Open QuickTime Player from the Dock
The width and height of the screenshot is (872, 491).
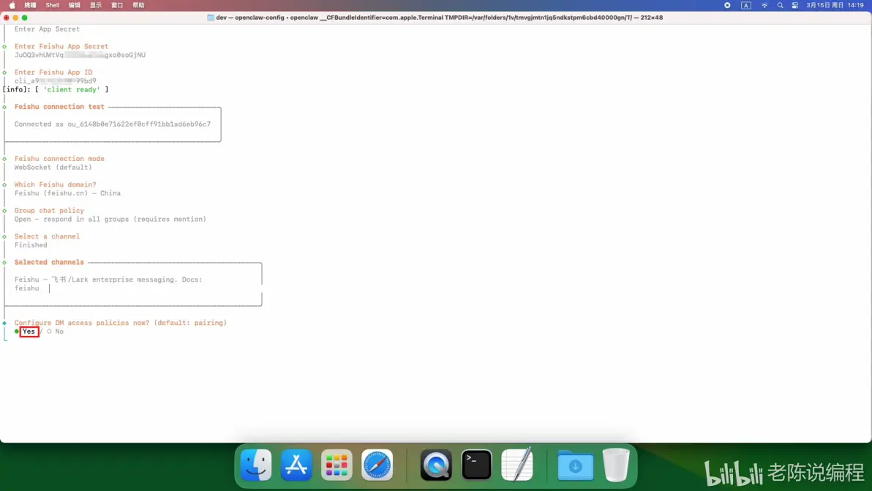[436, 465]
